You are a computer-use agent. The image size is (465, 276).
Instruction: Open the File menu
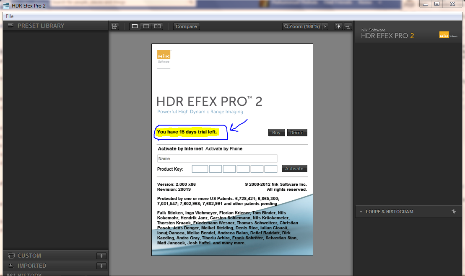tap(10, 16)
